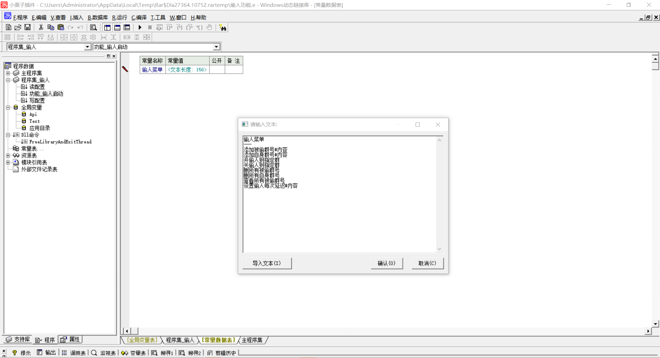Click the Paste clipboard icon

[61, 27]
